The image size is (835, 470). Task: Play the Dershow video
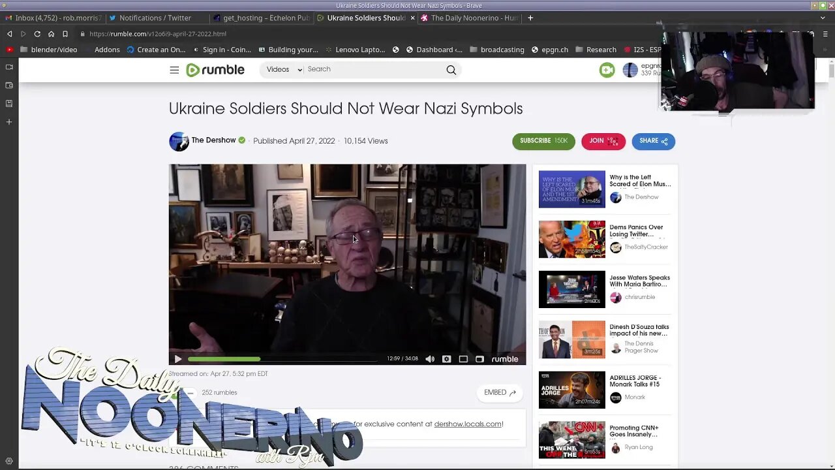178,359
